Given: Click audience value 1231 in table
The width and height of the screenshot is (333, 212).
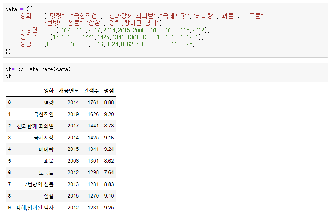Looking at the screenshot, I should pos(93,208).
